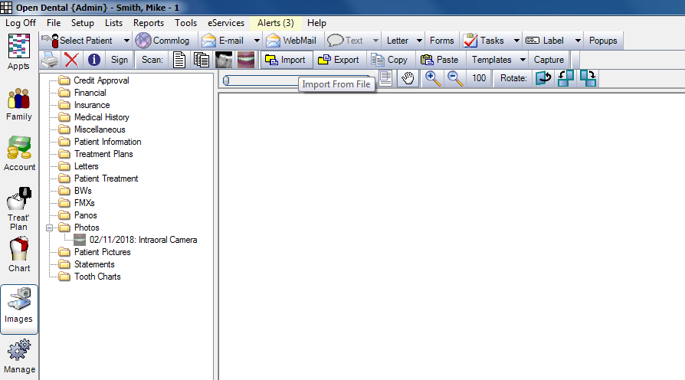This screenshot has width=685, height=380.
Task: Open the Lists menu
Action: (x=113, y=23)
